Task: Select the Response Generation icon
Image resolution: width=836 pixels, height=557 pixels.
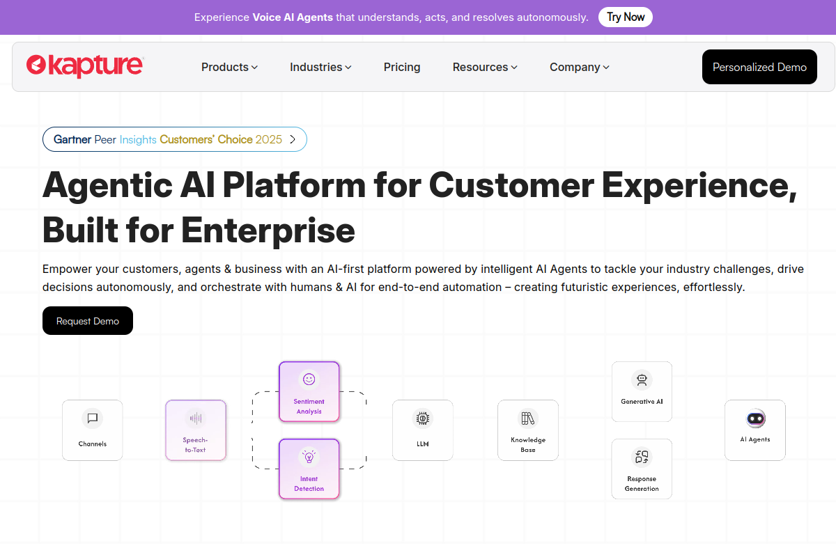Action: click(642, 457)
